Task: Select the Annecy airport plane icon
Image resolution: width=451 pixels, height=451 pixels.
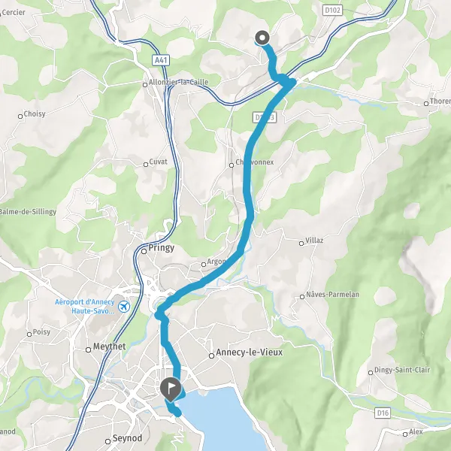Action: coord(124,307)
